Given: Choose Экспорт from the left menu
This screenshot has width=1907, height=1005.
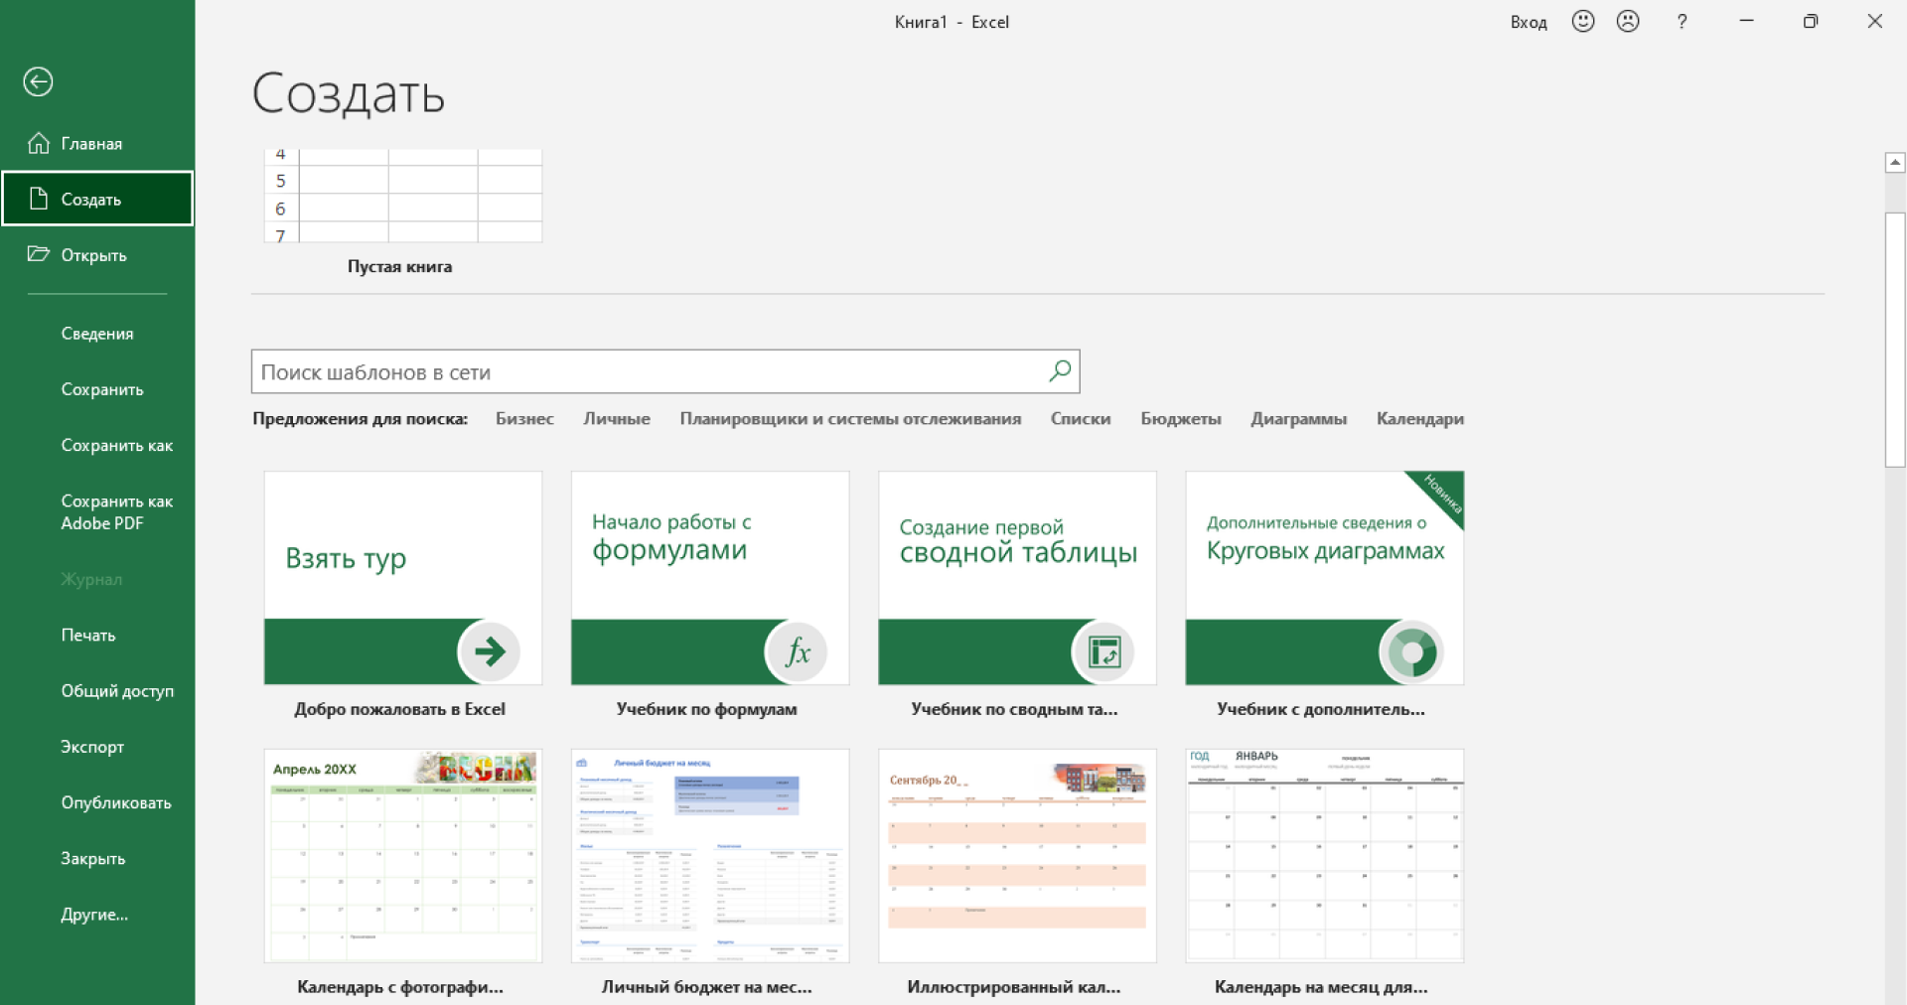Looking at the screenshot, I should click(92, 747).
